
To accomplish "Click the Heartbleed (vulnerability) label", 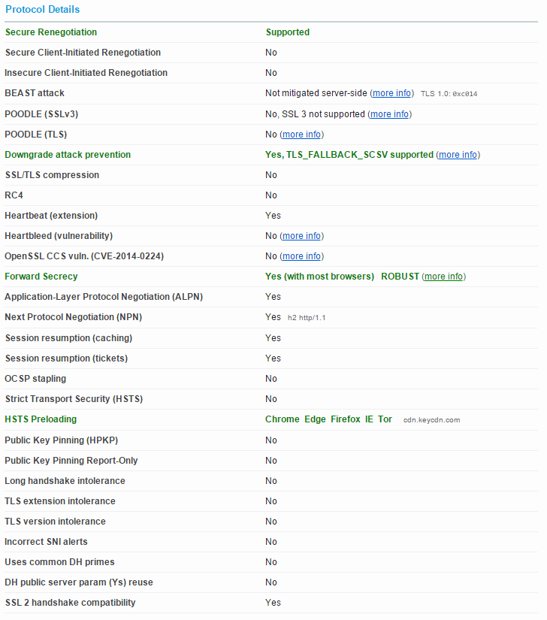I will click(x=59, y=236).
